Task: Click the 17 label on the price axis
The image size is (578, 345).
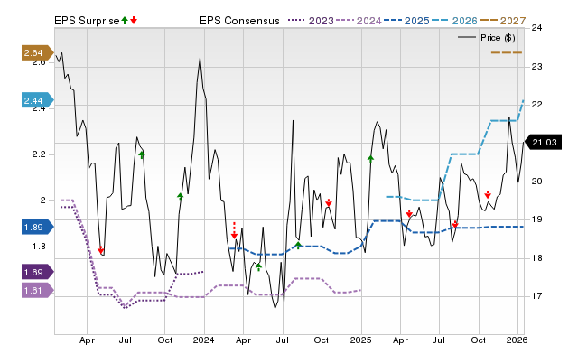Action: 537,296
